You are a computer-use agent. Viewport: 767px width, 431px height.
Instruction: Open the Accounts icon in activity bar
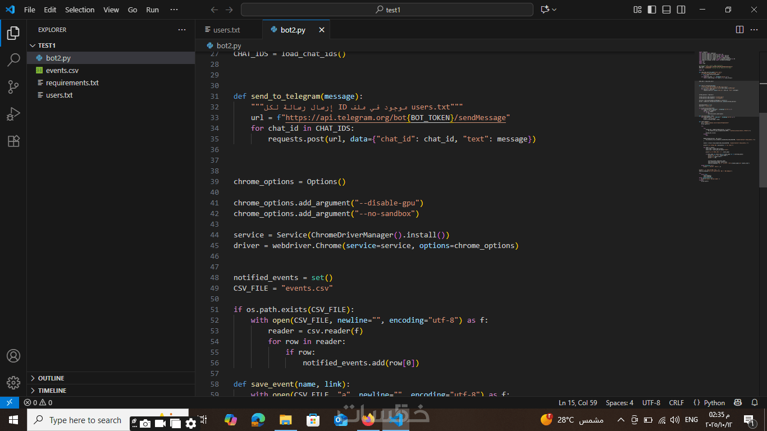(x=13, y=356)
